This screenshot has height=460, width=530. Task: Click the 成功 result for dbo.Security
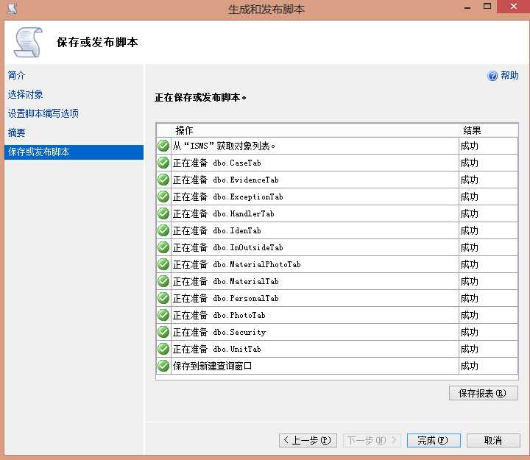click(469, 332)
